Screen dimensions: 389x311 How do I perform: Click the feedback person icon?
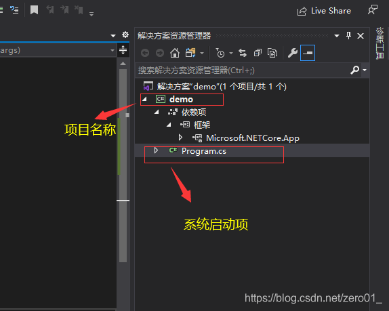point(373,10)
